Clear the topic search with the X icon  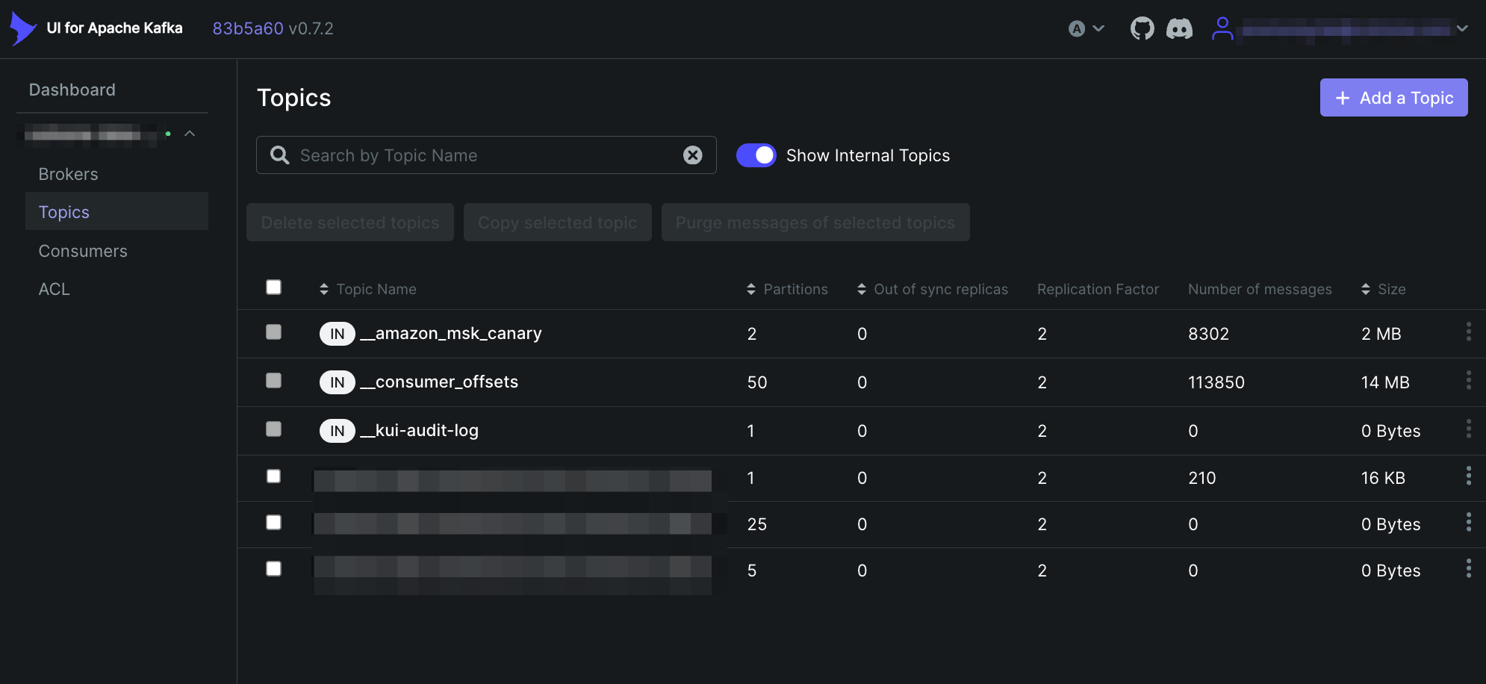coord(693,155)
